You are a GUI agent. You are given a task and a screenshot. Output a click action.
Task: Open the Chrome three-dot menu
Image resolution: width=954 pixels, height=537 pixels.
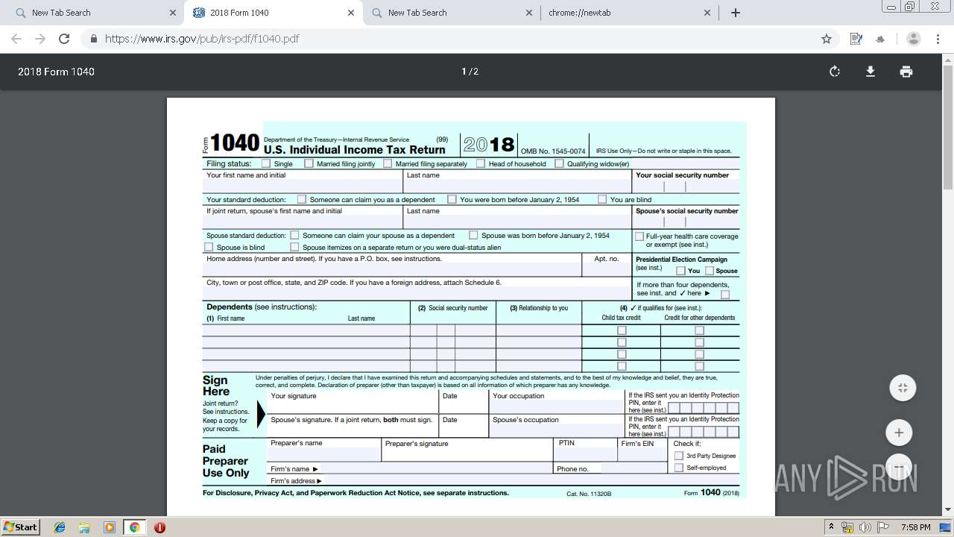pos(938,39)
